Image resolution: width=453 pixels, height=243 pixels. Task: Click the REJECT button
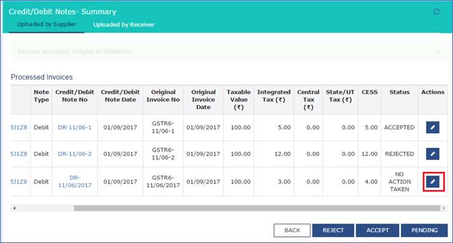coord(333,230)
